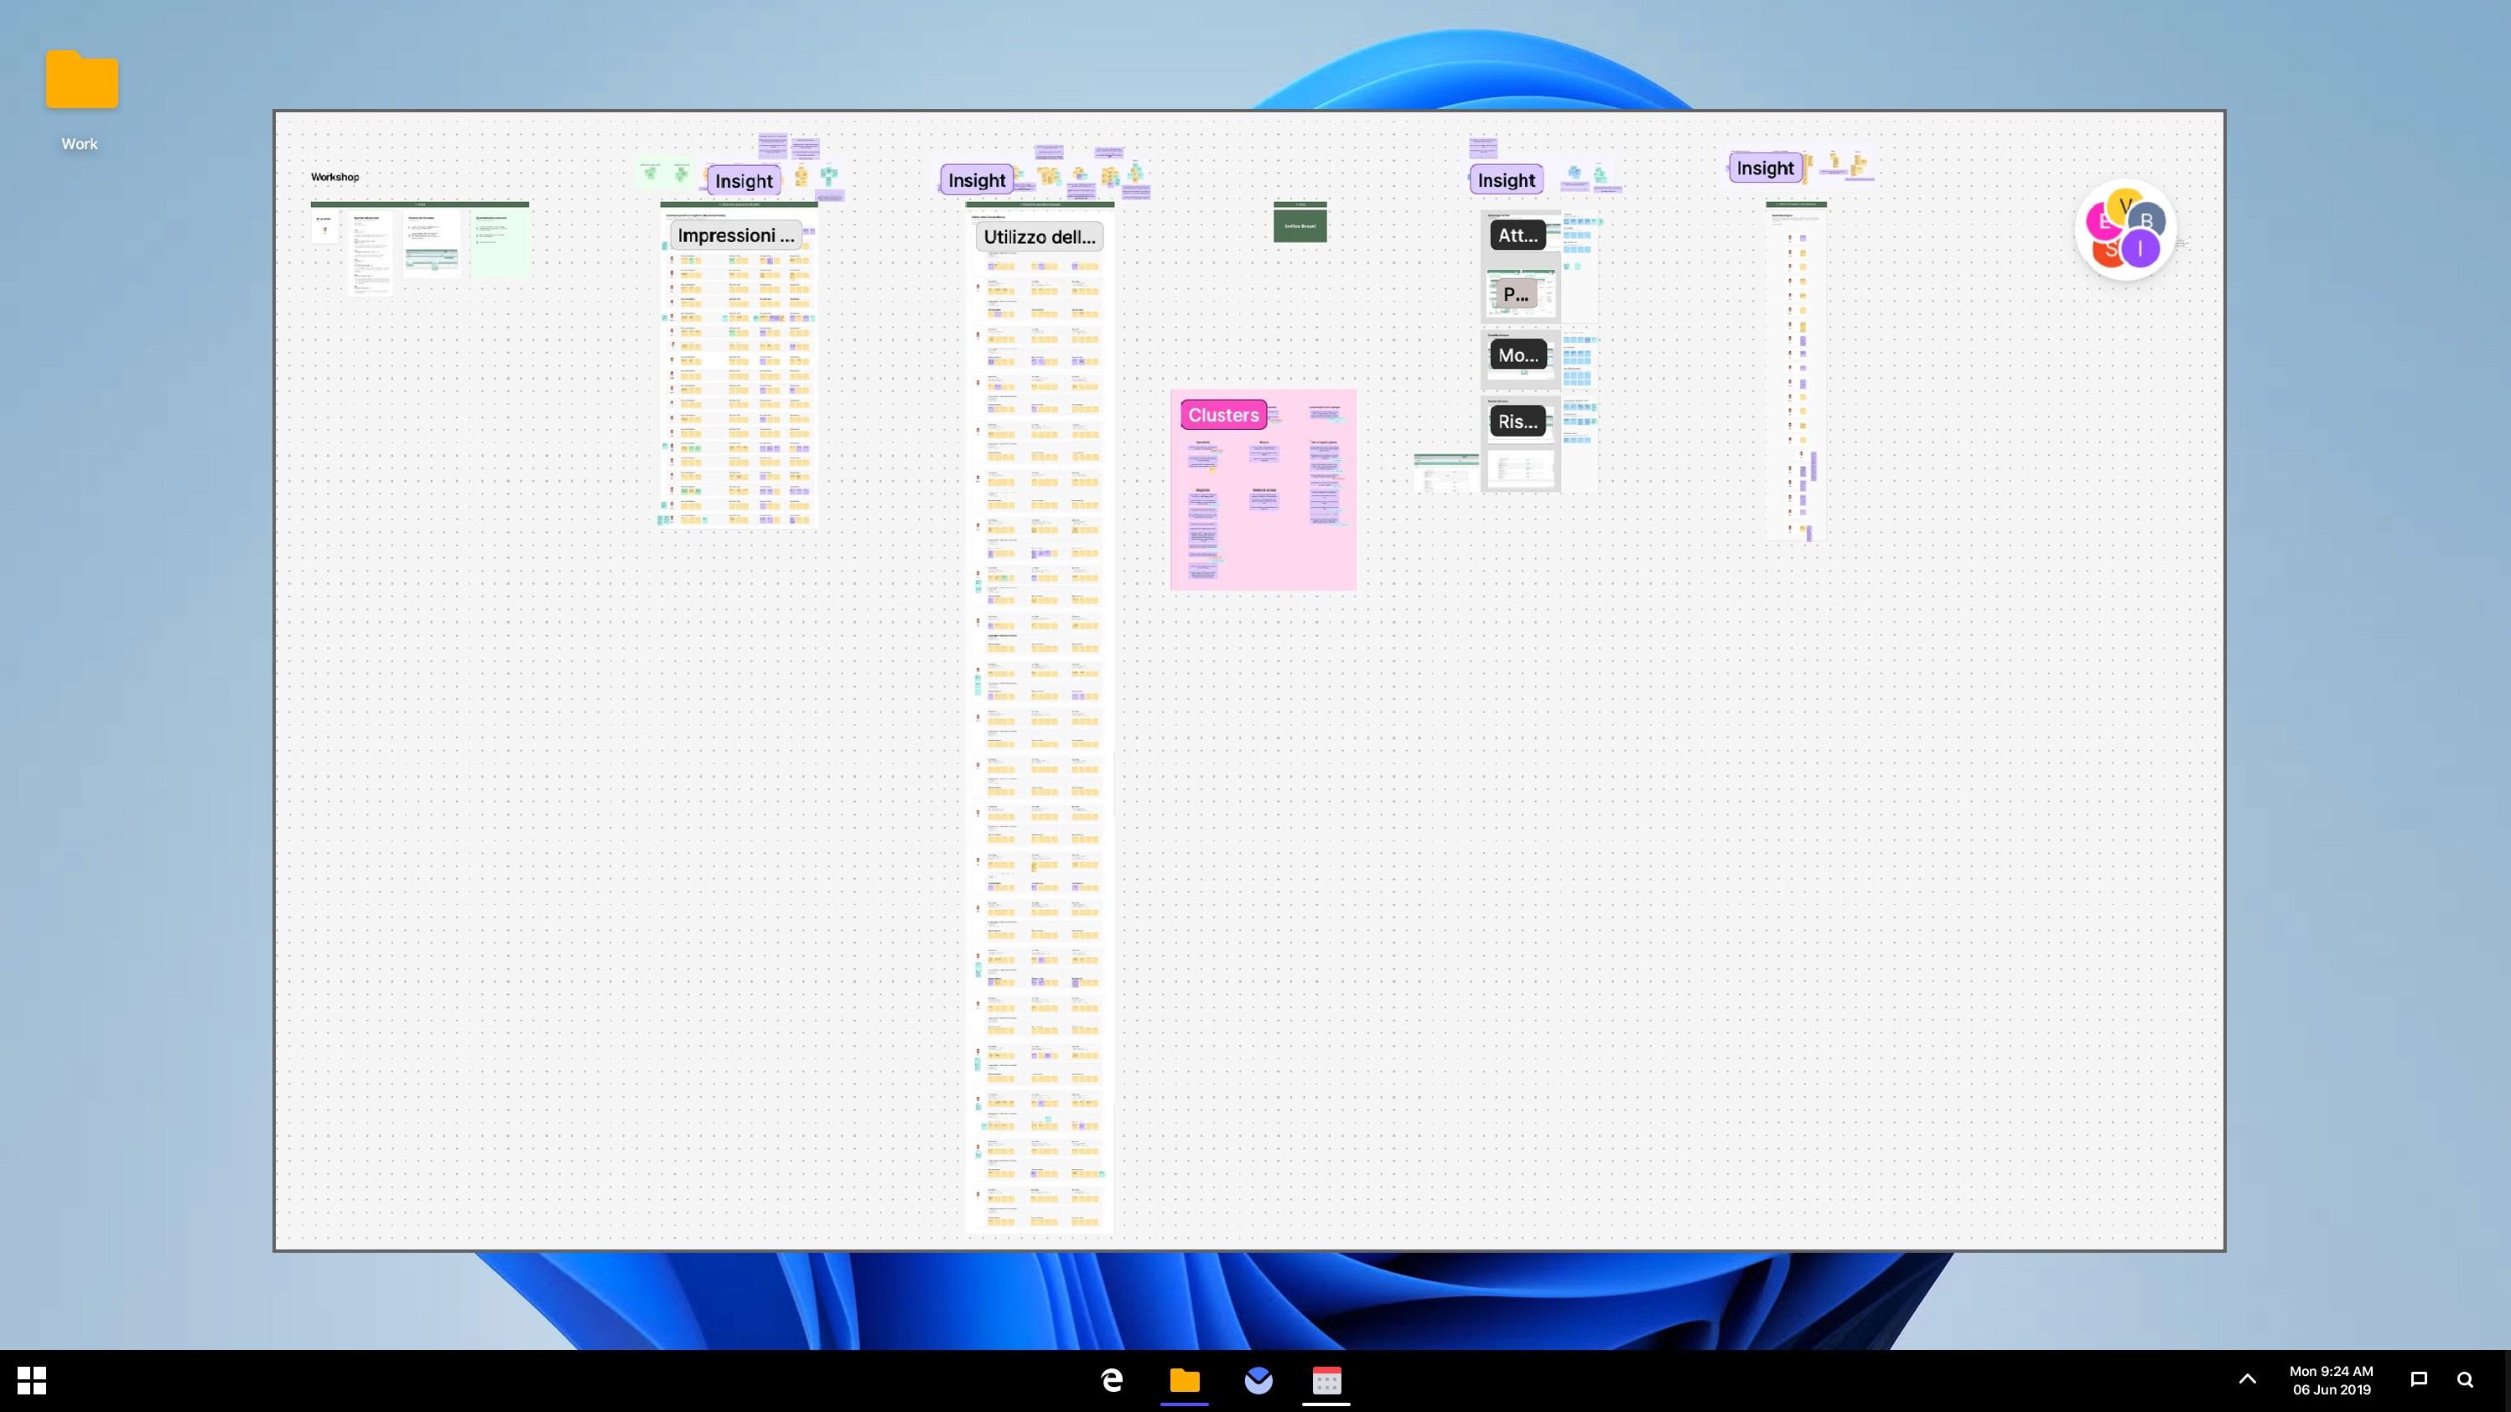Select the Workshop heading text

335,176
